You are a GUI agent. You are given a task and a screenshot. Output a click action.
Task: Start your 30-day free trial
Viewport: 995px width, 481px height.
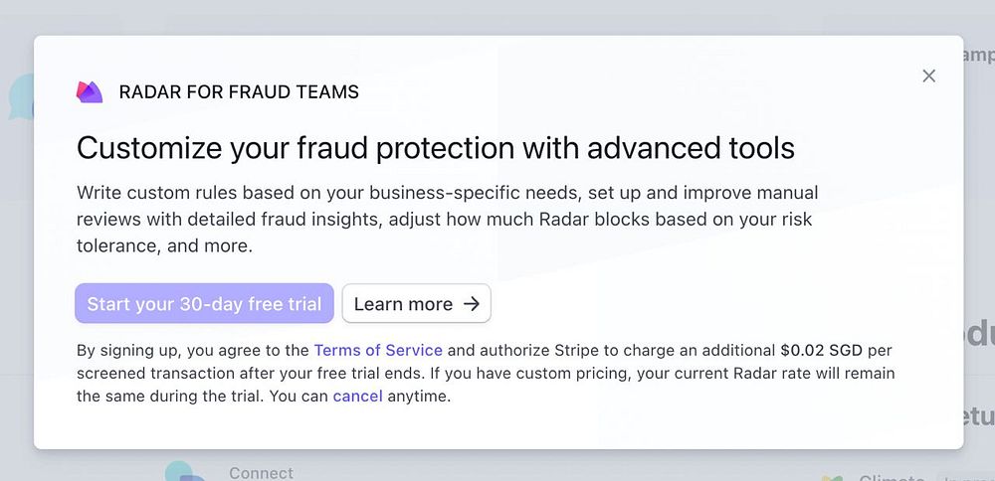pos(204,304)
